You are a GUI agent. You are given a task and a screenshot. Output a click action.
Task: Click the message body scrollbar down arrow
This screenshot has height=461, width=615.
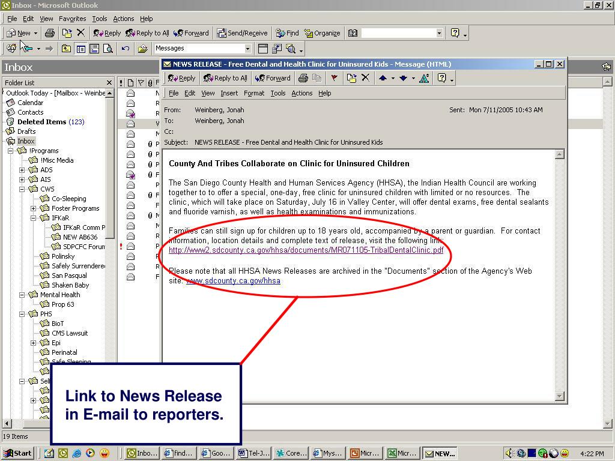click(560, 396)
